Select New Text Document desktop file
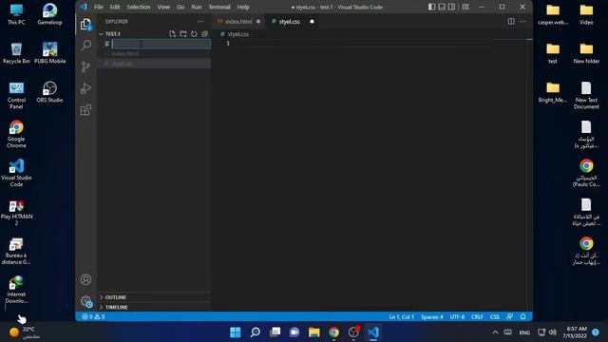Image resolution: width=608 pixels, height=342 pixels. click(586, 95)
